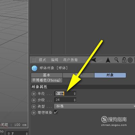Click the grip icon left of 模式
135x135 pixels.
click(x=34, y=60)
